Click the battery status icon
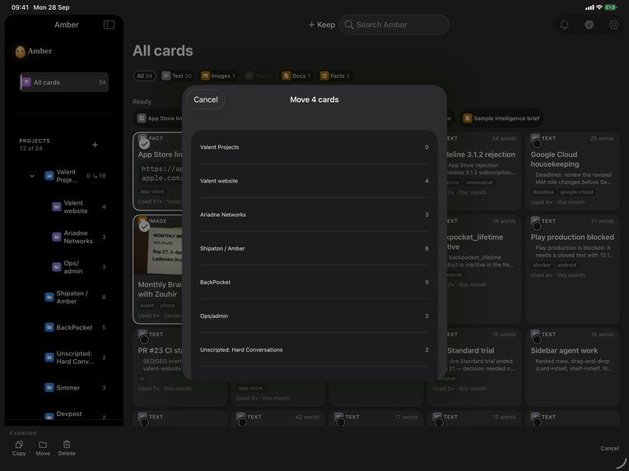 (x=611, y=7)
